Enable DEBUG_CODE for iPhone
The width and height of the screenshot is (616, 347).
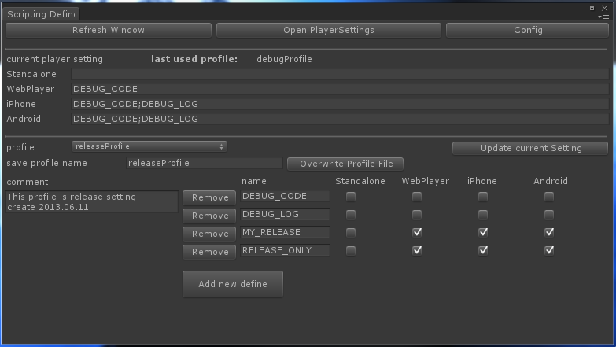click(483, 197)
